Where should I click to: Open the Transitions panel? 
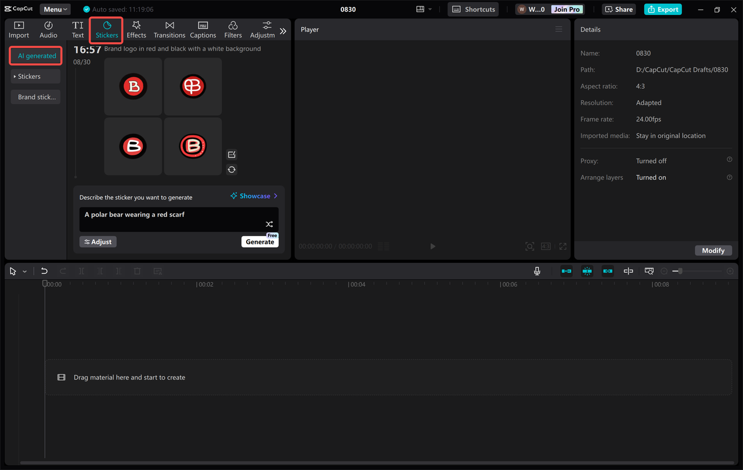tap(169, 29)
